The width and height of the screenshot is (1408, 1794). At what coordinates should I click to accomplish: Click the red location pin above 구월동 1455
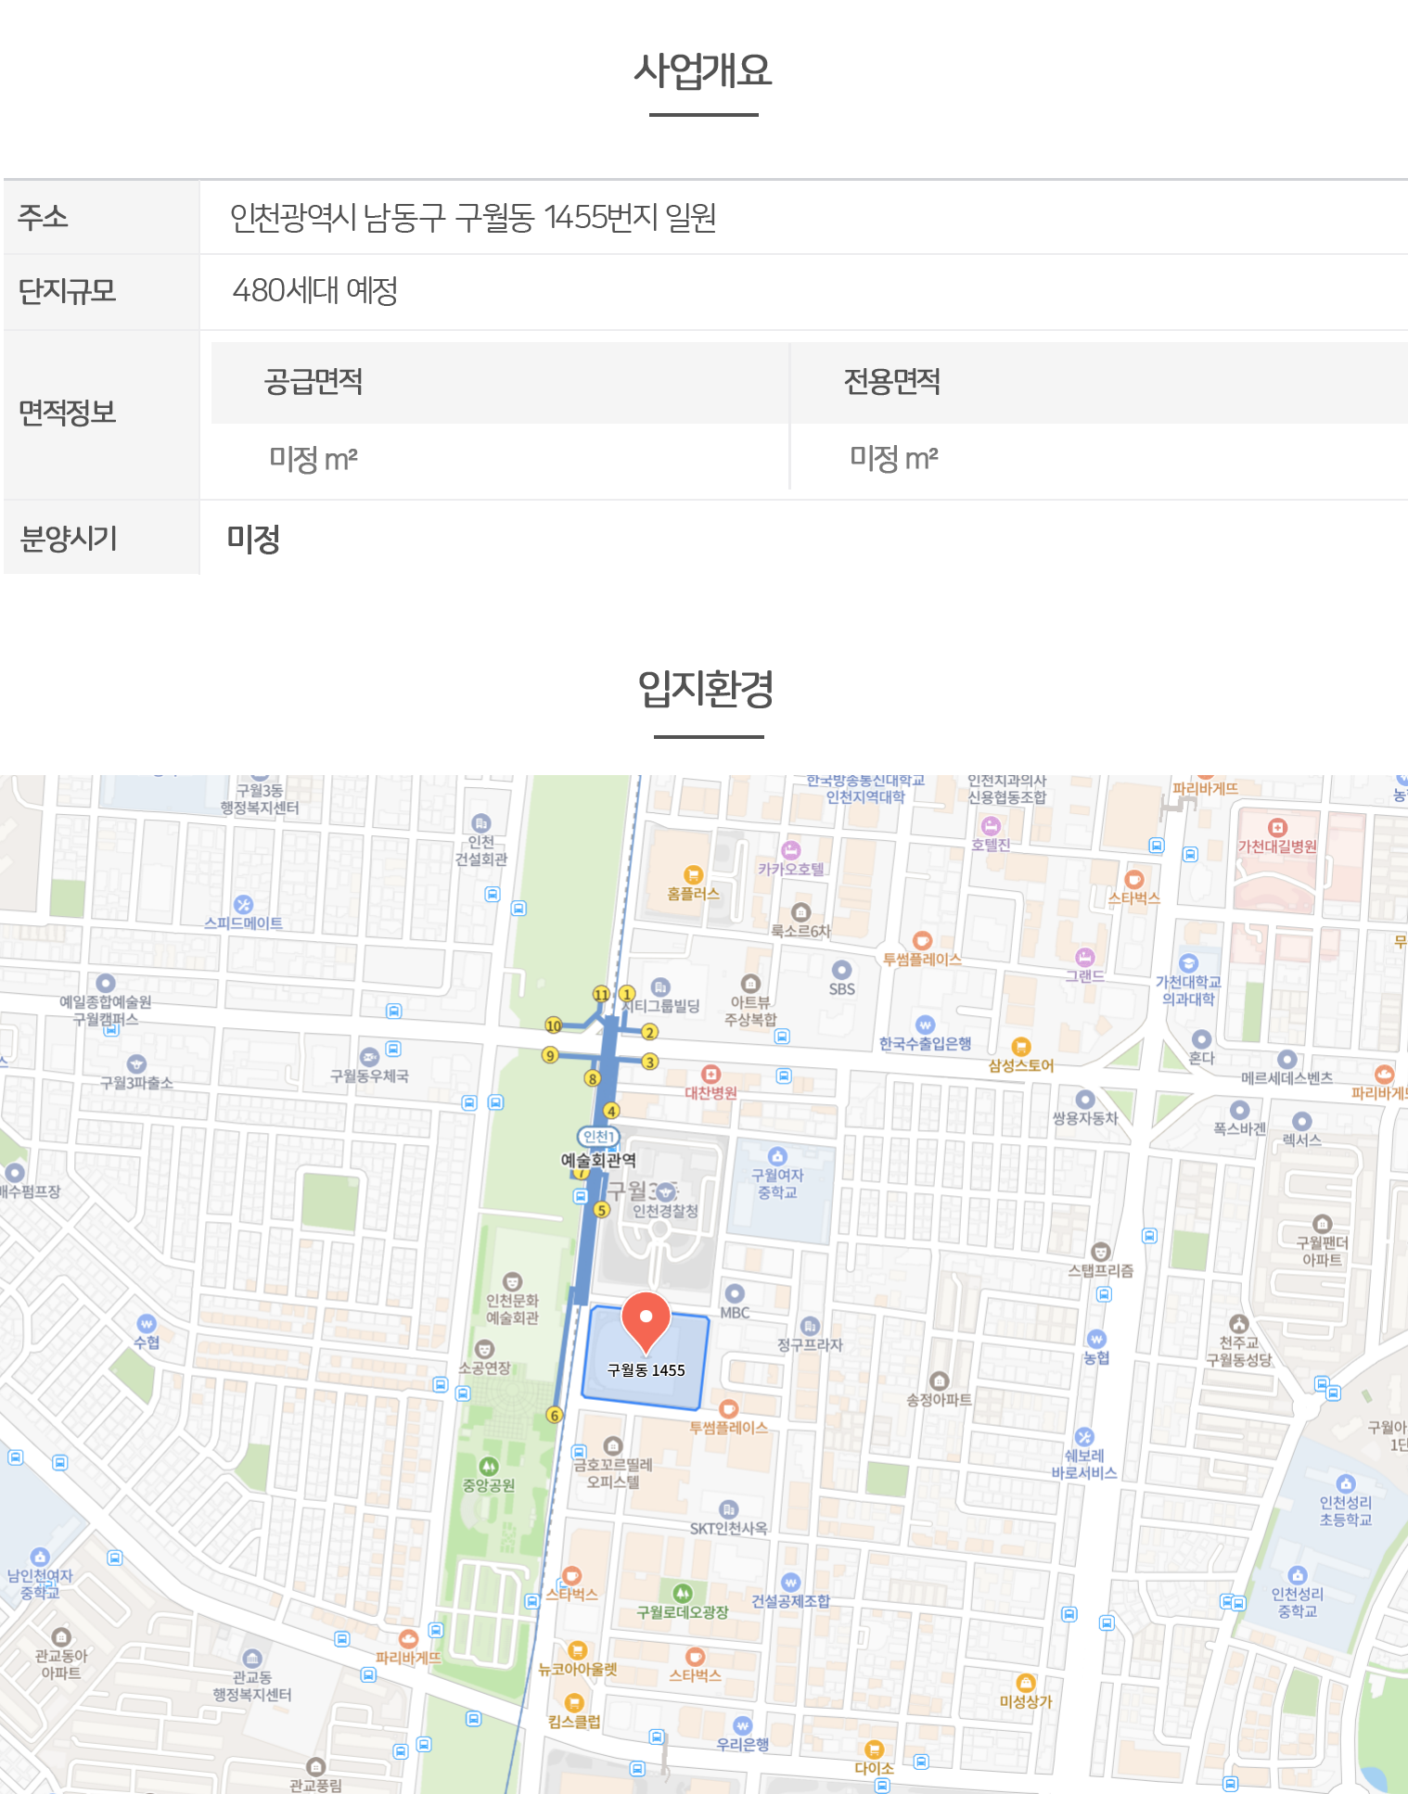[646, 1322]
